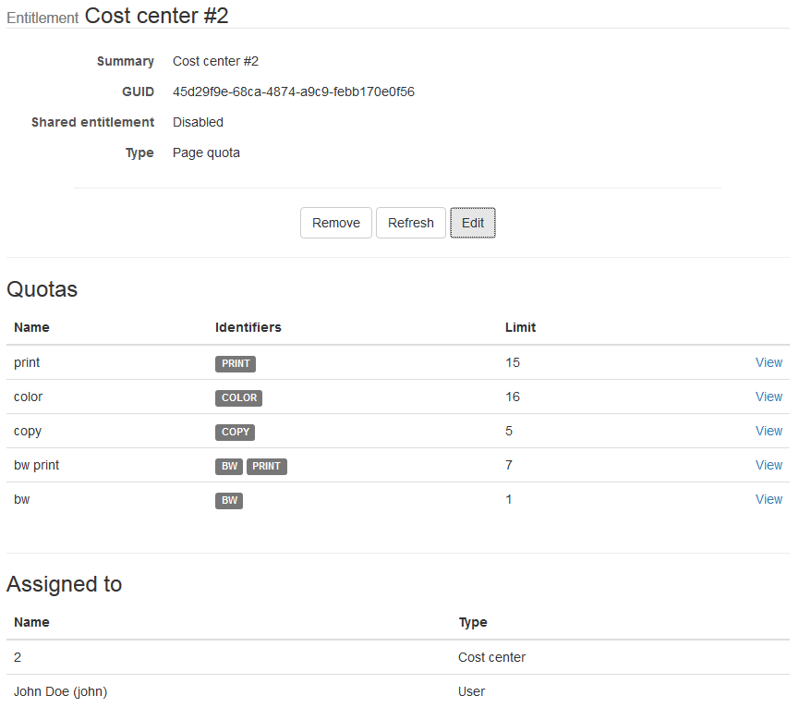Click the COPY identifier badge

[236, 432]
